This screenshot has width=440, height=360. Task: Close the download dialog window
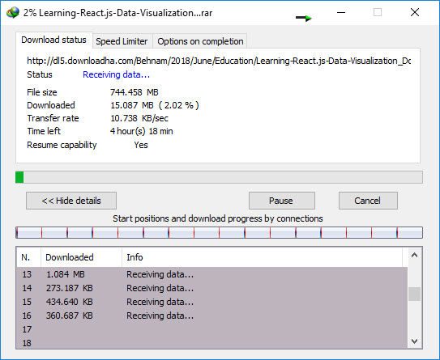415,12
